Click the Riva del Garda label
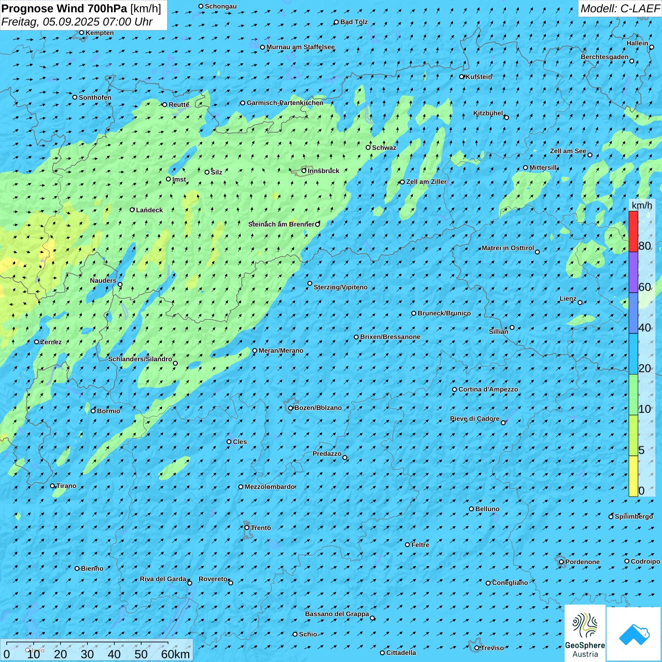 [x=163, y=579]
